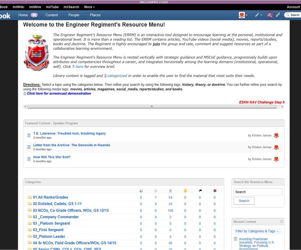Click the top navbar Search field
The image size is (301, 250).
pos(293,15)
